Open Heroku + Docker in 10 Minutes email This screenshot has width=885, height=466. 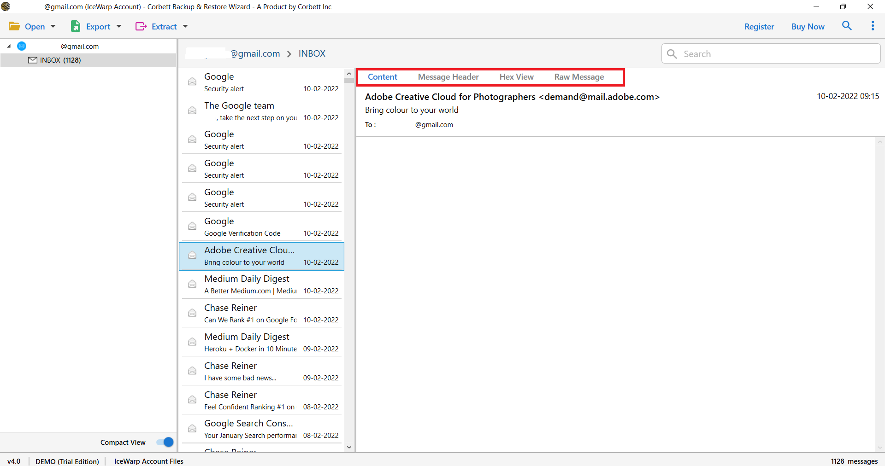(261, 343)
